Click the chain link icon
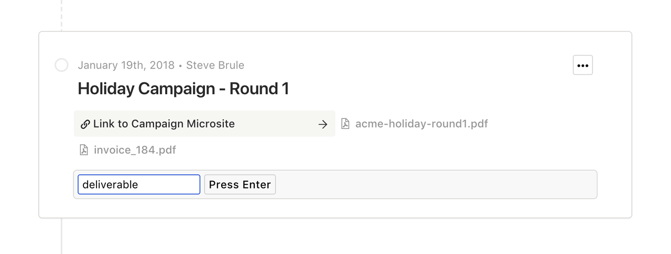This screenshot has width=671, height=254. 85,124
